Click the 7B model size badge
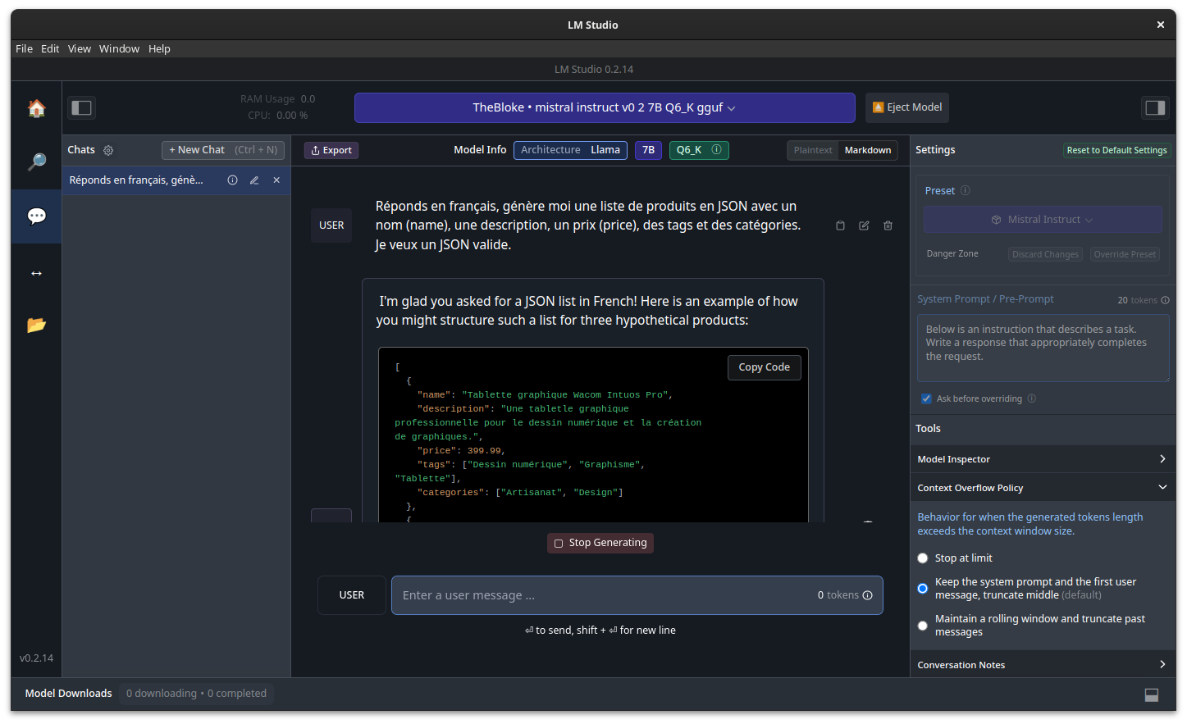1187x724 pixels. point(648,150)
